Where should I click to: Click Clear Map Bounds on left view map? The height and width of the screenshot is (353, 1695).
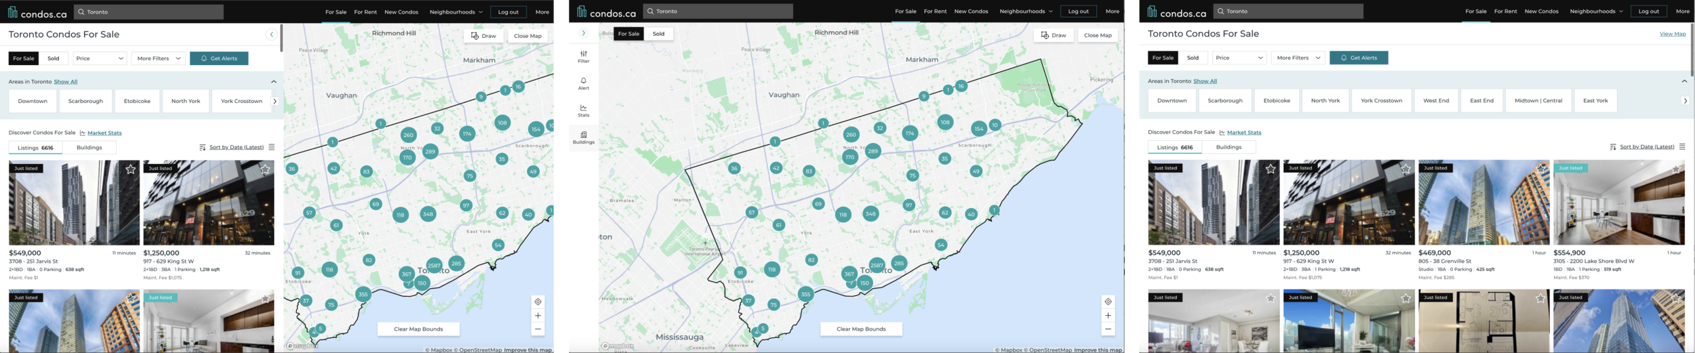pos(418,329)
